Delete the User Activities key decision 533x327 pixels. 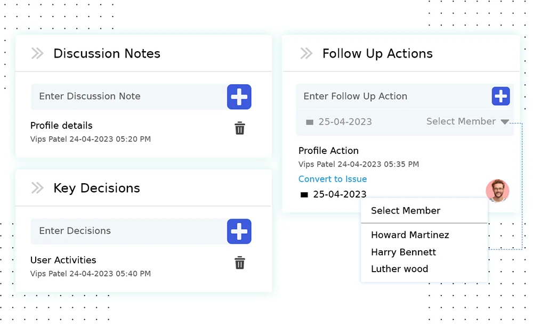tap(240, 263)
